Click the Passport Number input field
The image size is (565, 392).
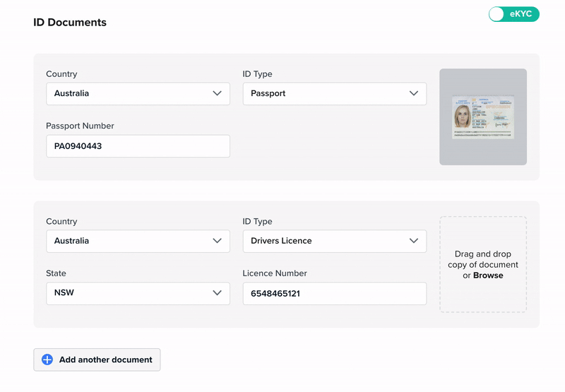pyautogui.click(x=138, y=146)
